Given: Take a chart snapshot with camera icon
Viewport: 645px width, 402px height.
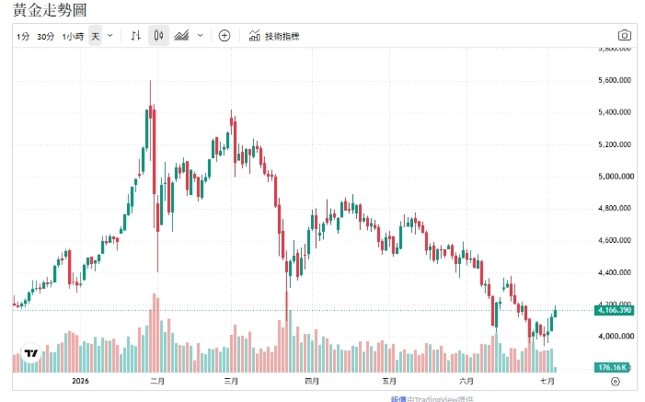Looking at the screenshot, I should click(x=625, y=35).
